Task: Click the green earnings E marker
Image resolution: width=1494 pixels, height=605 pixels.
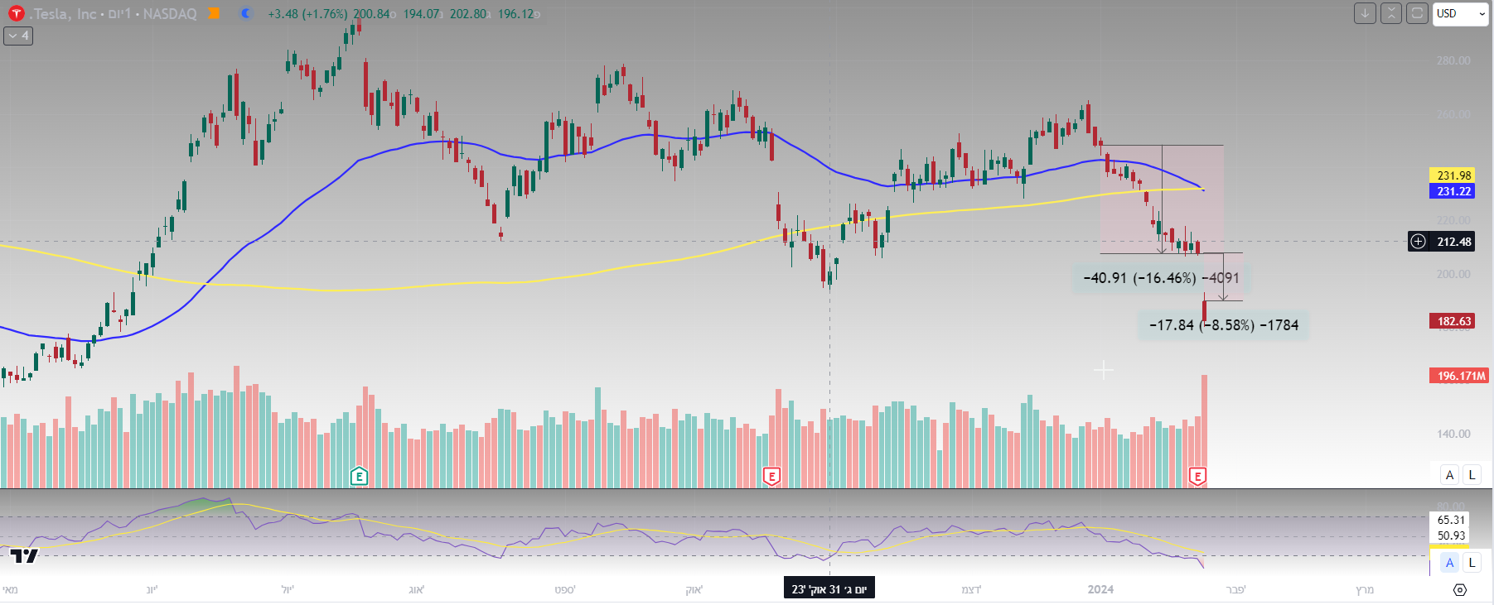Action: (359, 476)
